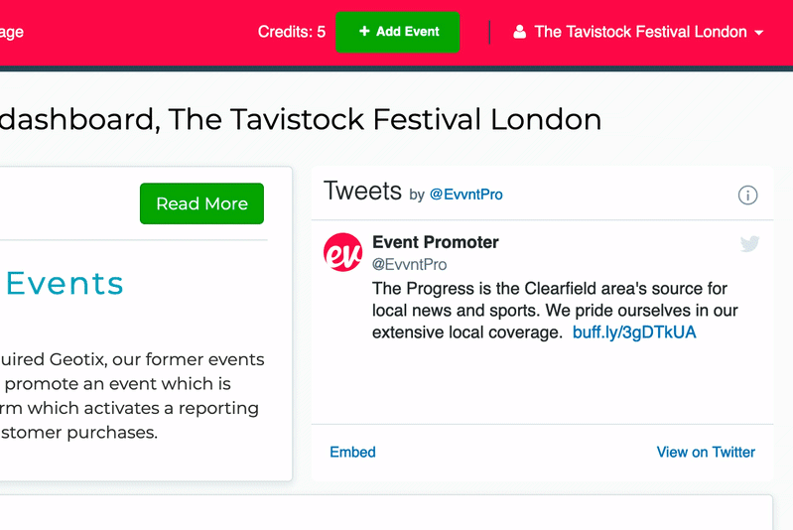Screen dimensions: 793x530
Task: Select the partially visible header menu item
Action: coord(12,32)
